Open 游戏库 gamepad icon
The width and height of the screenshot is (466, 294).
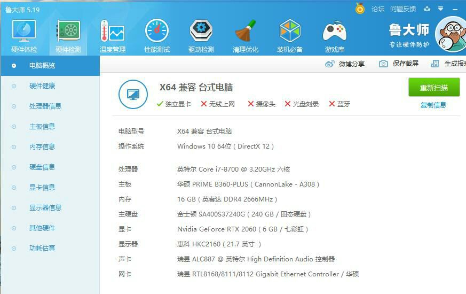point(335,36)
